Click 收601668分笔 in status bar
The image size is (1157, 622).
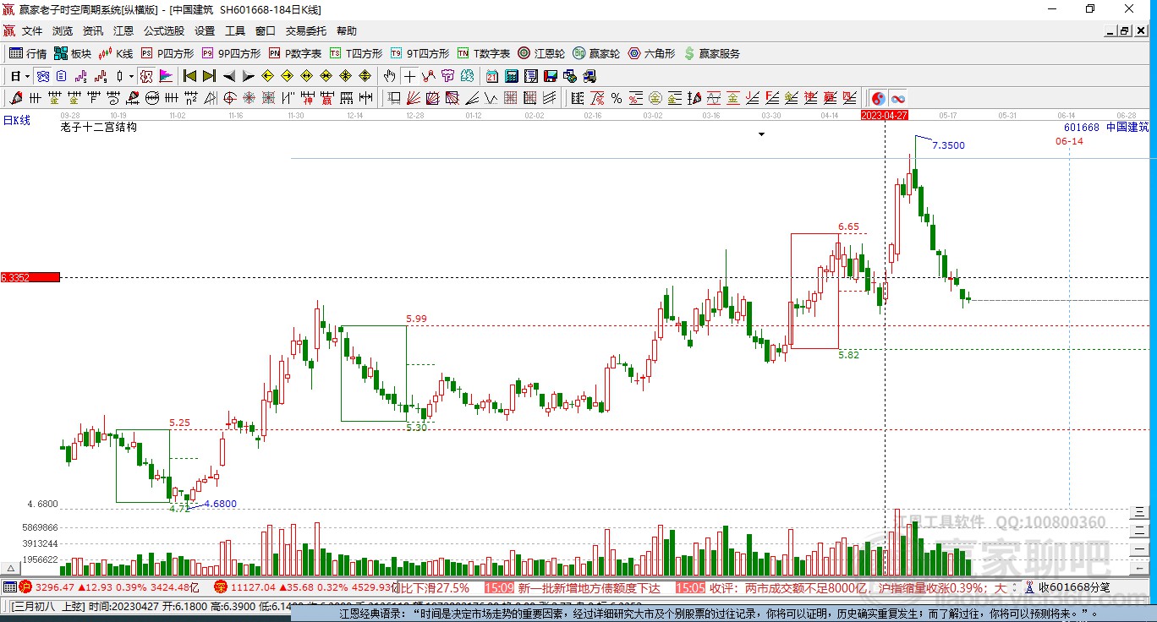[1074, 587]
